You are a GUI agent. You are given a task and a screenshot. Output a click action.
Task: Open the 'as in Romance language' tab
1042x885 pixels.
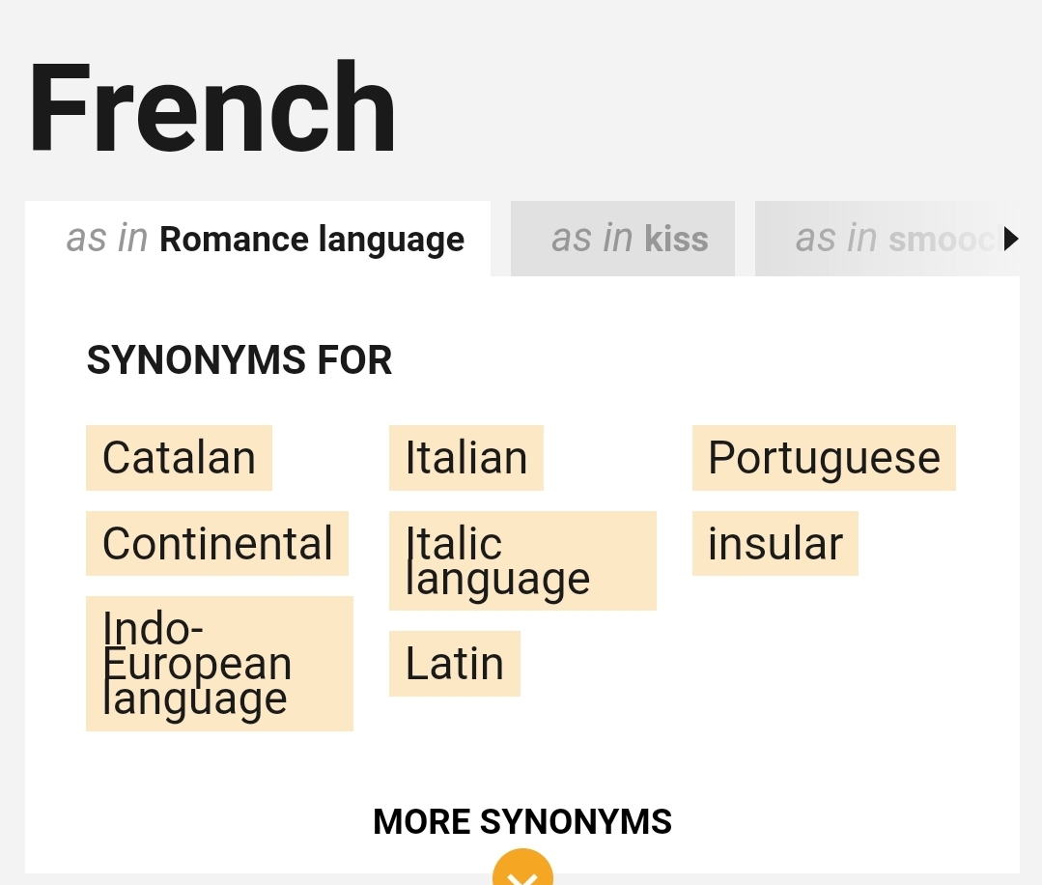pos(265,239)
